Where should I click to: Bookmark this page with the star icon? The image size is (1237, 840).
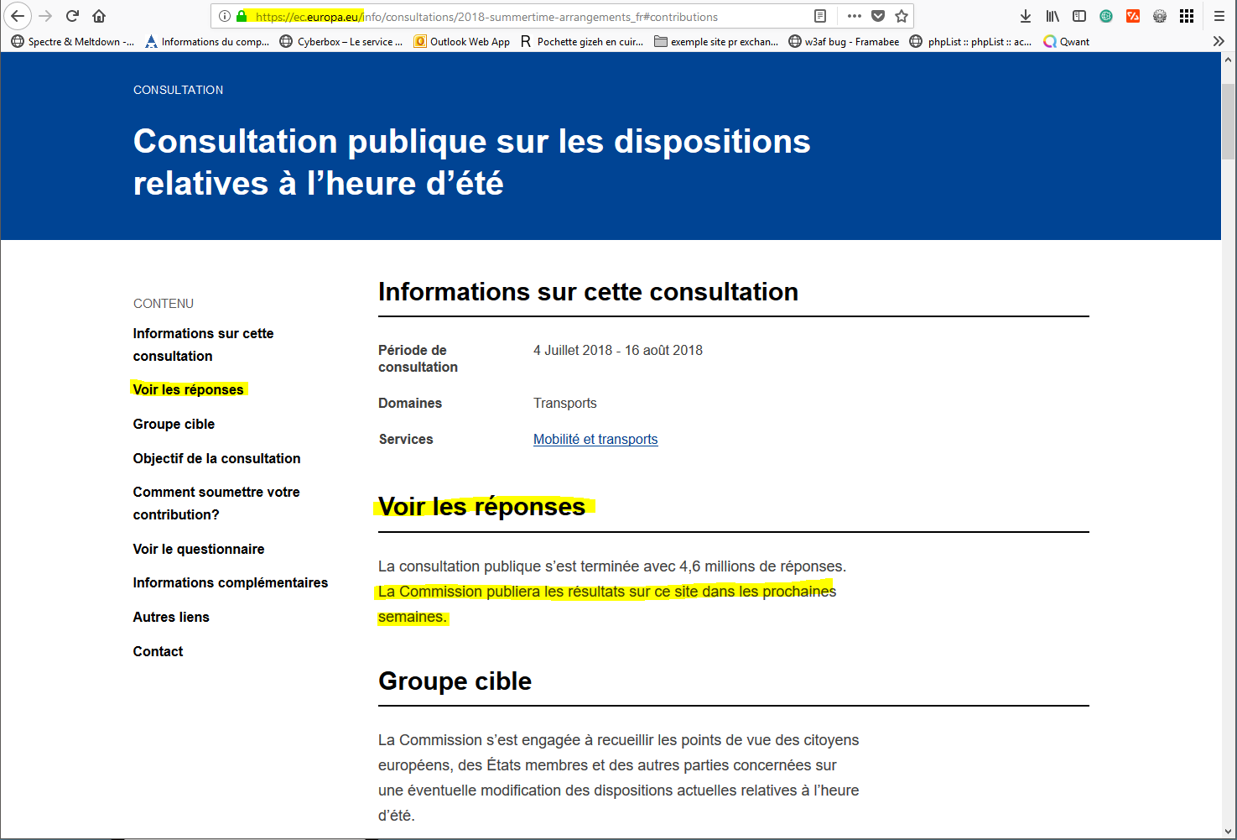[902, 16]
